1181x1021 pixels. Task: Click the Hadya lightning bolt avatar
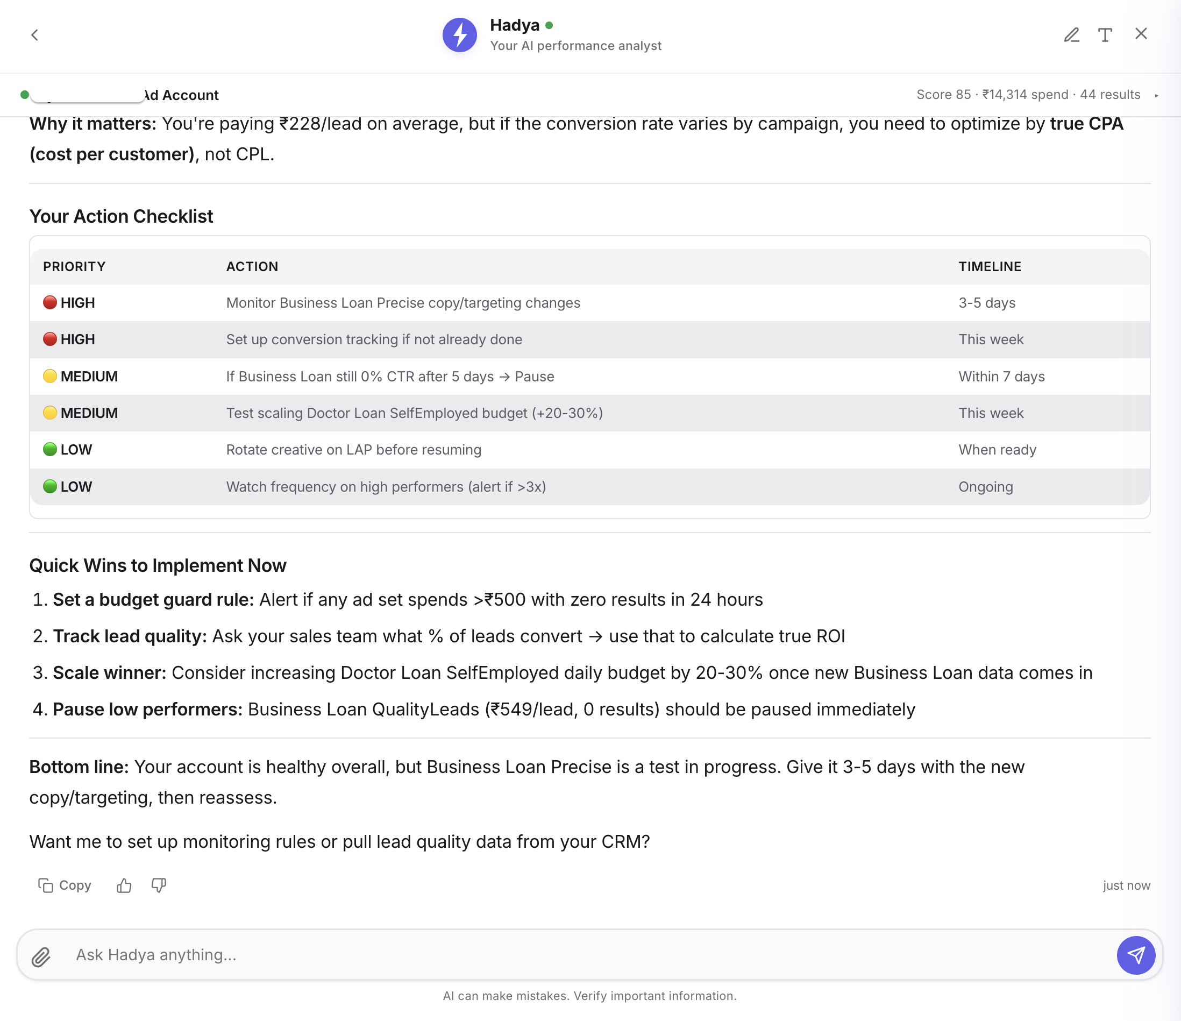tap(460, 36)
